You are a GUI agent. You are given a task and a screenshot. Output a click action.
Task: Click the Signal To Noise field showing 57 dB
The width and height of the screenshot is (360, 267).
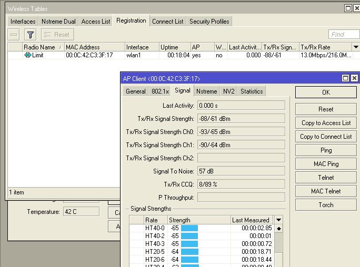241,171
